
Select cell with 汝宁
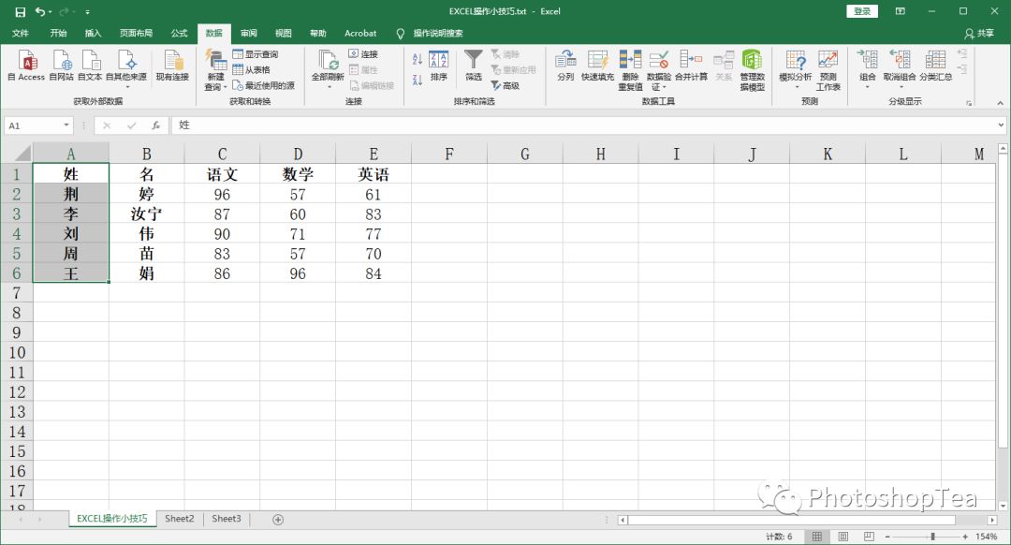pos(146,214)
